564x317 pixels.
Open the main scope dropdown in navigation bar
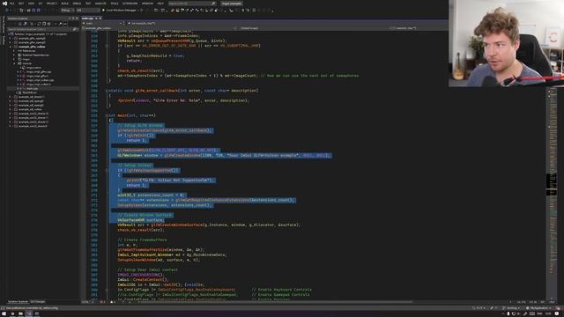102,23
